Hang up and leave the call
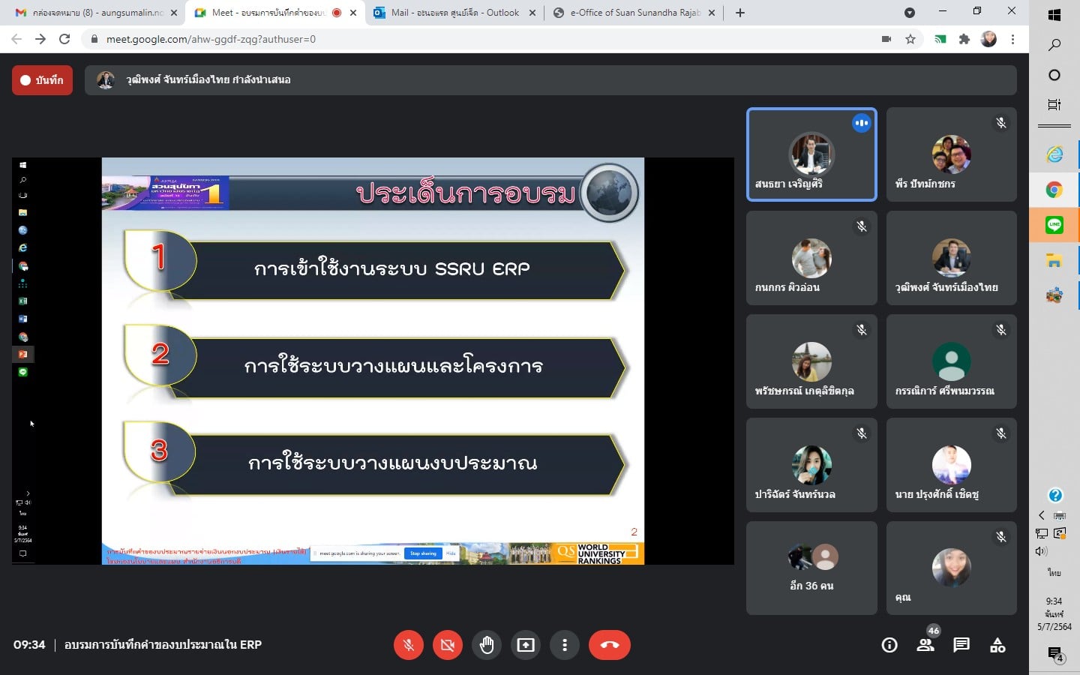1080x675 pixels. pyautogui.click(x=609, y=645)
